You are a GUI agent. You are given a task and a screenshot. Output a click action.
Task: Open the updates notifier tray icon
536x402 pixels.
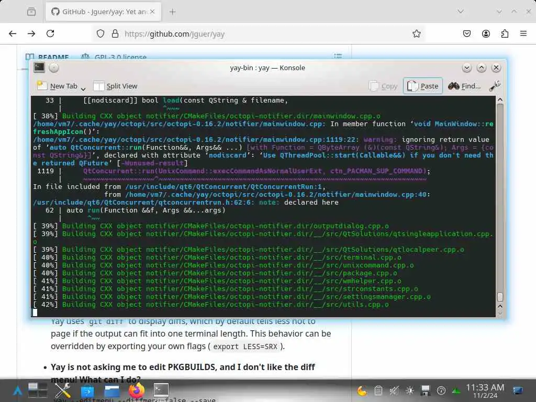tap(441, 390)
